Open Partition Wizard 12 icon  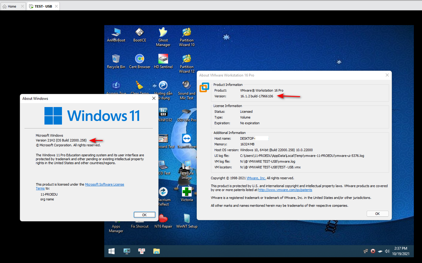(187, 64)
